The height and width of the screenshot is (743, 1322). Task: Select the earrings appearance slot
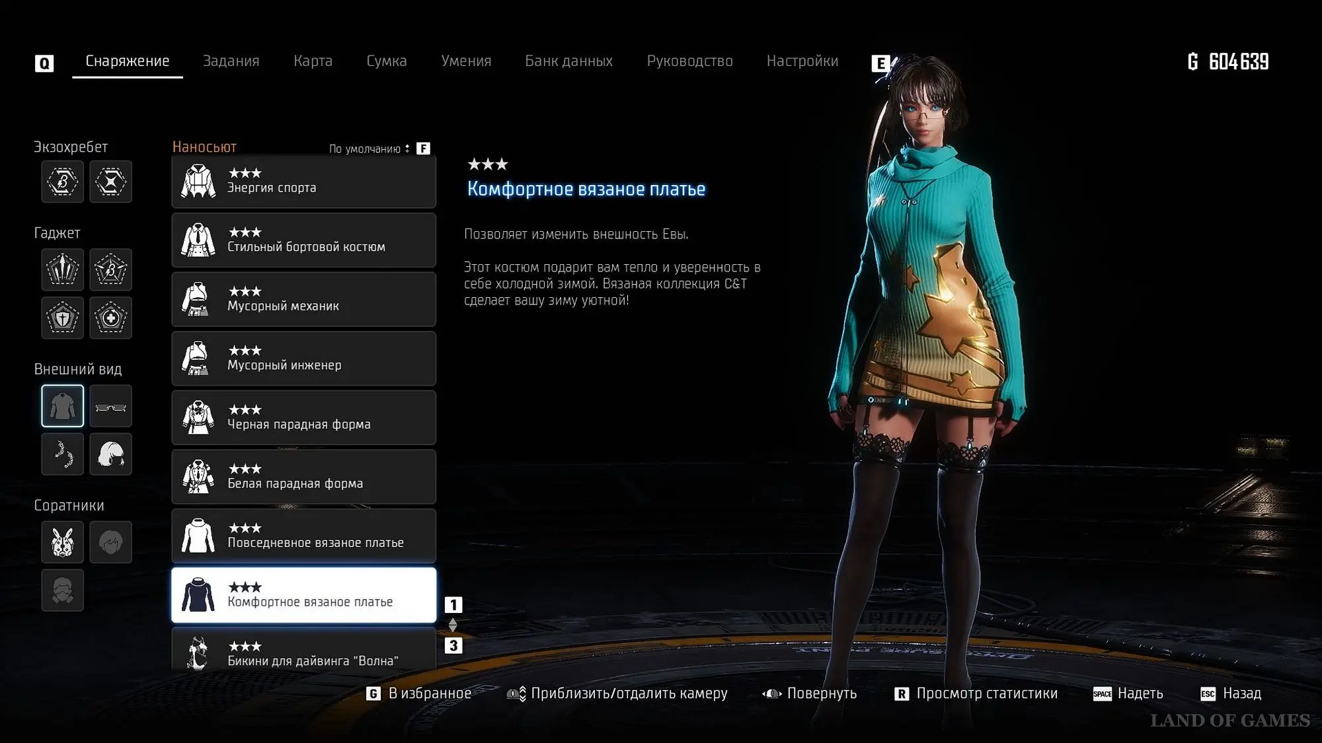point(63,454)
